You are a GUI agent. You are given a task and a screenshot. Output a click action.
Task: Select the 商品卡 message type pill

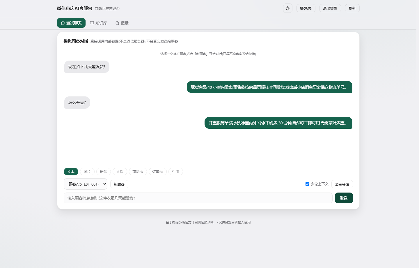138,172
